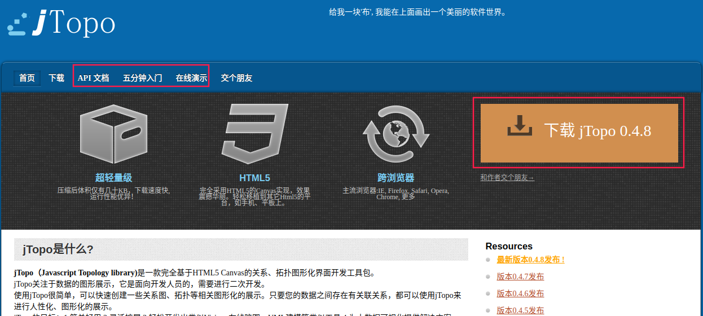Click the jTopo是什么? section heading
This screenshot has height=316, width=703.
coord(58,249)
